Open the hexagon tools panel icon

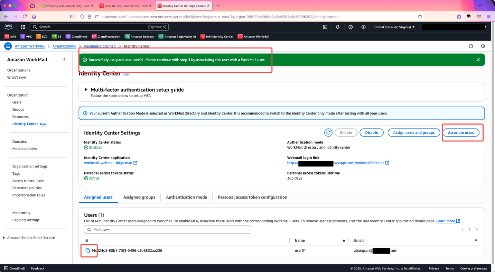pyautogui.click(x=483, y=46)
